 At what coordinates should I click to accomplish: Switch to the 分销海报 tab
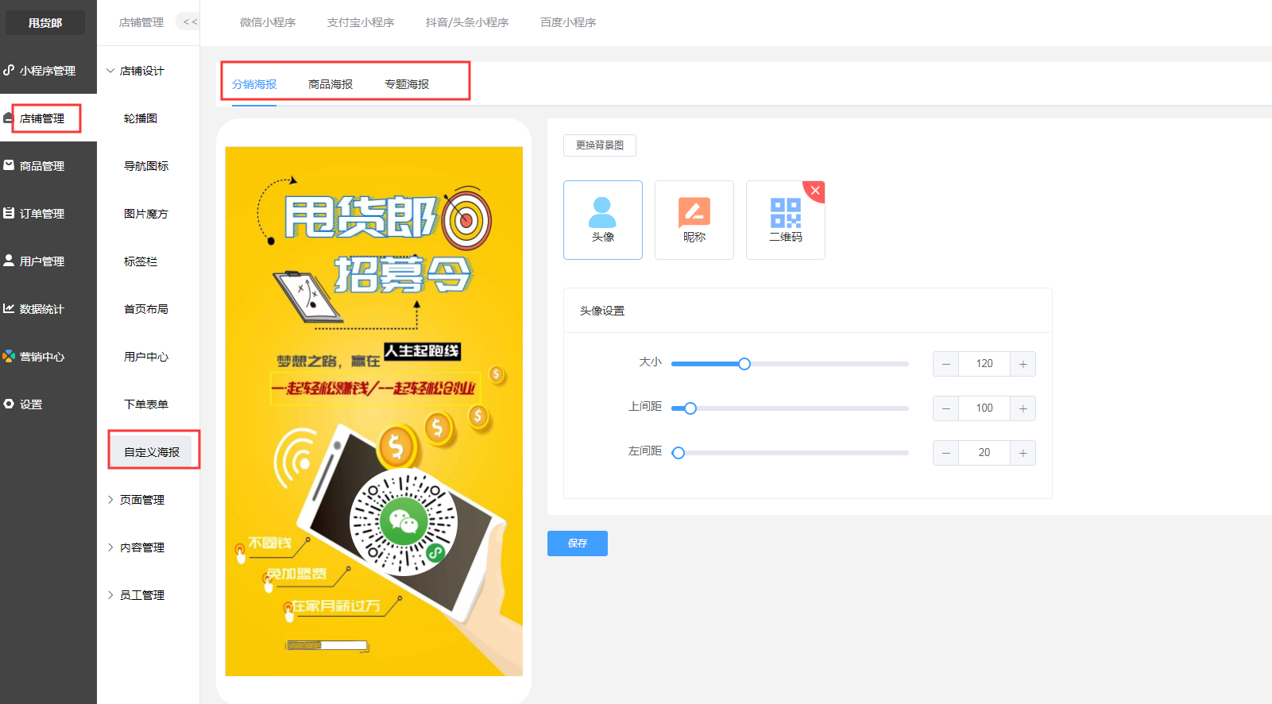click(254, 84)
